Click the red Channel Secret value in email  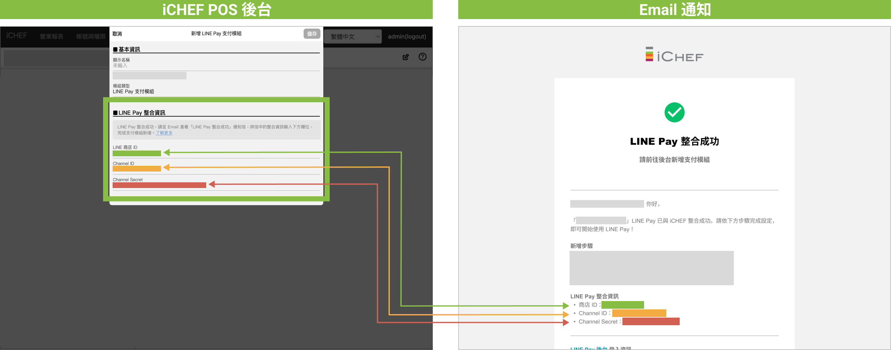pyautogui.click(x=651, y=321)
